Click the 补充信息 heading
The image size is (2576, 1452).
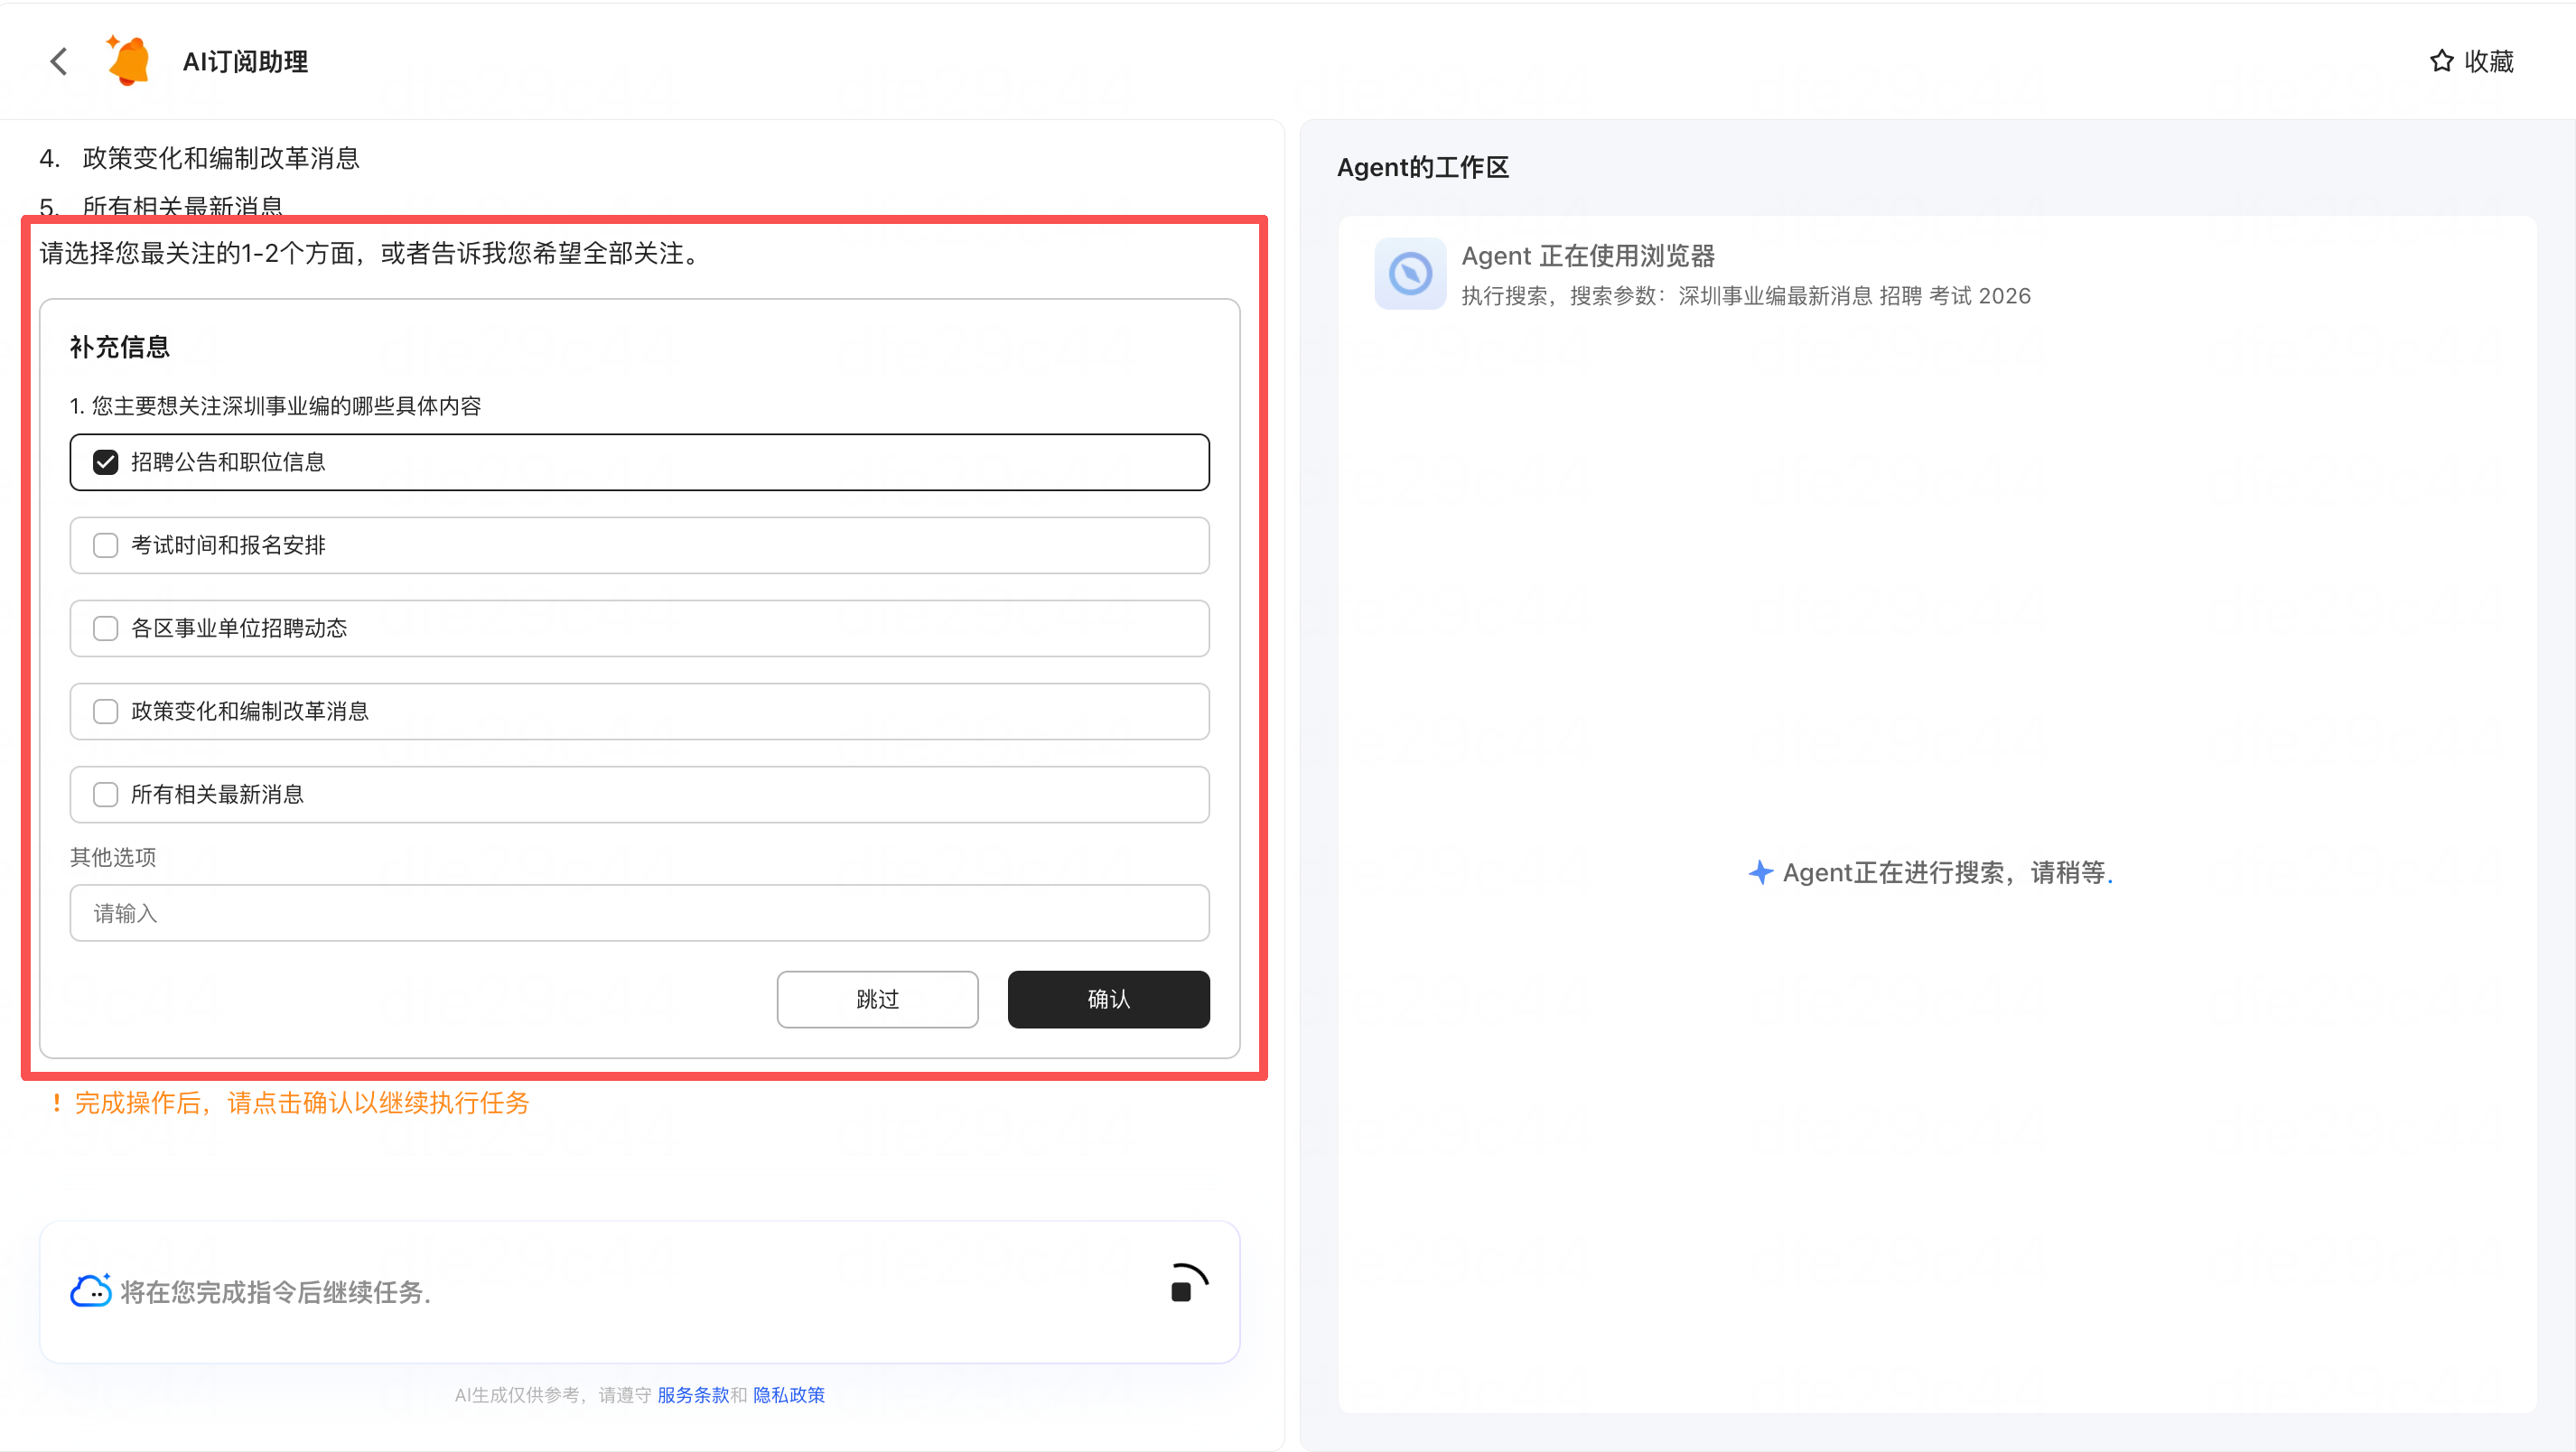click(x=120, y=347)
